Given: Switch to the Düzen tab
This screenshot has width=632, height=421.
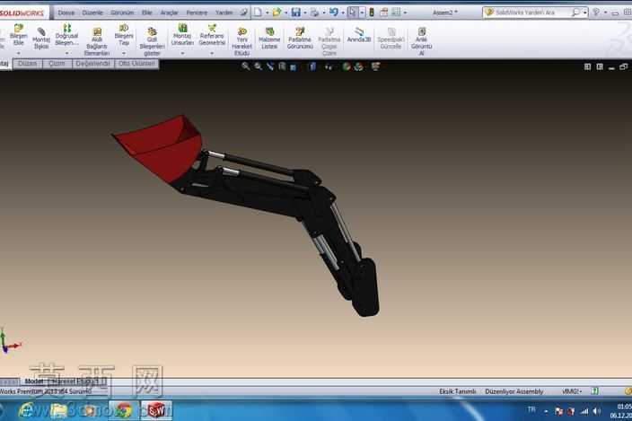Looking at the screenshot, I should (28, 64).
